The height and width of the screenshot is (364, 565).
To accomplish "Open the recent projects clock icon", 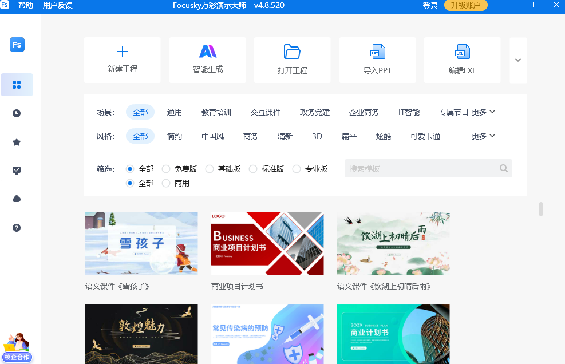I will pyautogui.click(x=17, y=113).
